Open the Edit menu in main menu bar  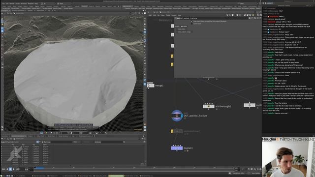click(x=7, y=3)
